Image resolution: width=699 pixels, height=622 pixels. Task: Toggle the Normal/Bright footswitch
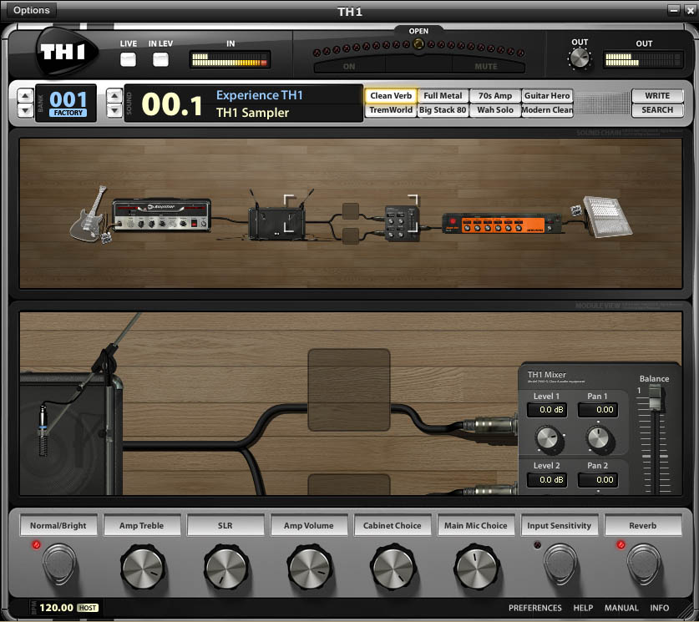point(59,564)
